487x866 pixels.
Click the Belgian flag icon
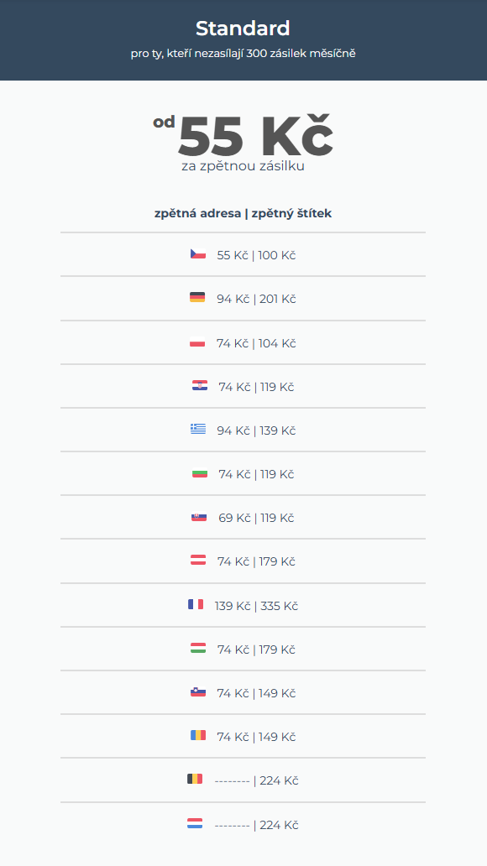(195, 780)
